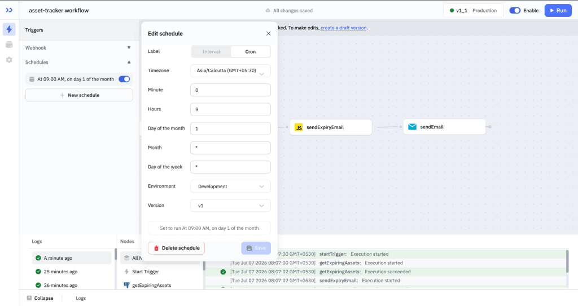Image resolution: width=578 pixels, height=306 pixels.
Task: Collapse the Schedules section
Action: (77, 62)
